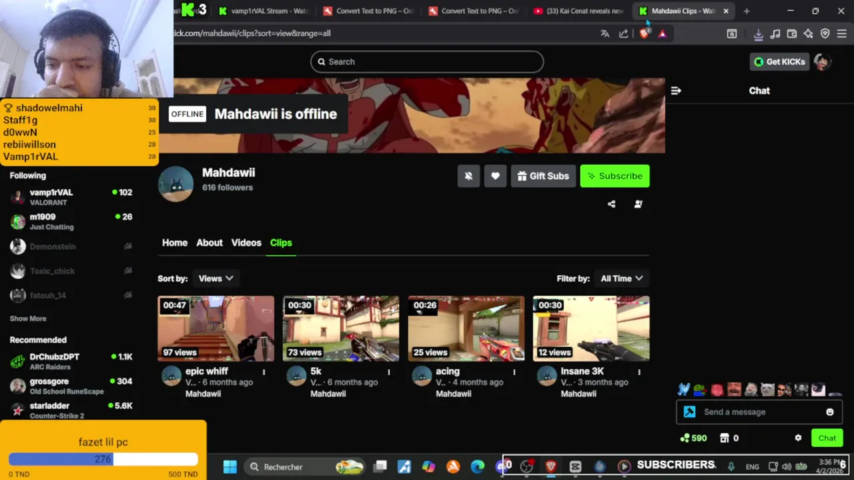Open the Sort by Views dropdown
The width and height of the screenshot is (854, 480).
click(x=216, y=279)
